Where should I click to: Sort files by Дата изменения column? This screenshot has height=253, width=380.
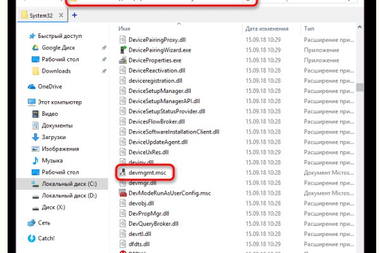pyautogui.click(x=269, y=29)
